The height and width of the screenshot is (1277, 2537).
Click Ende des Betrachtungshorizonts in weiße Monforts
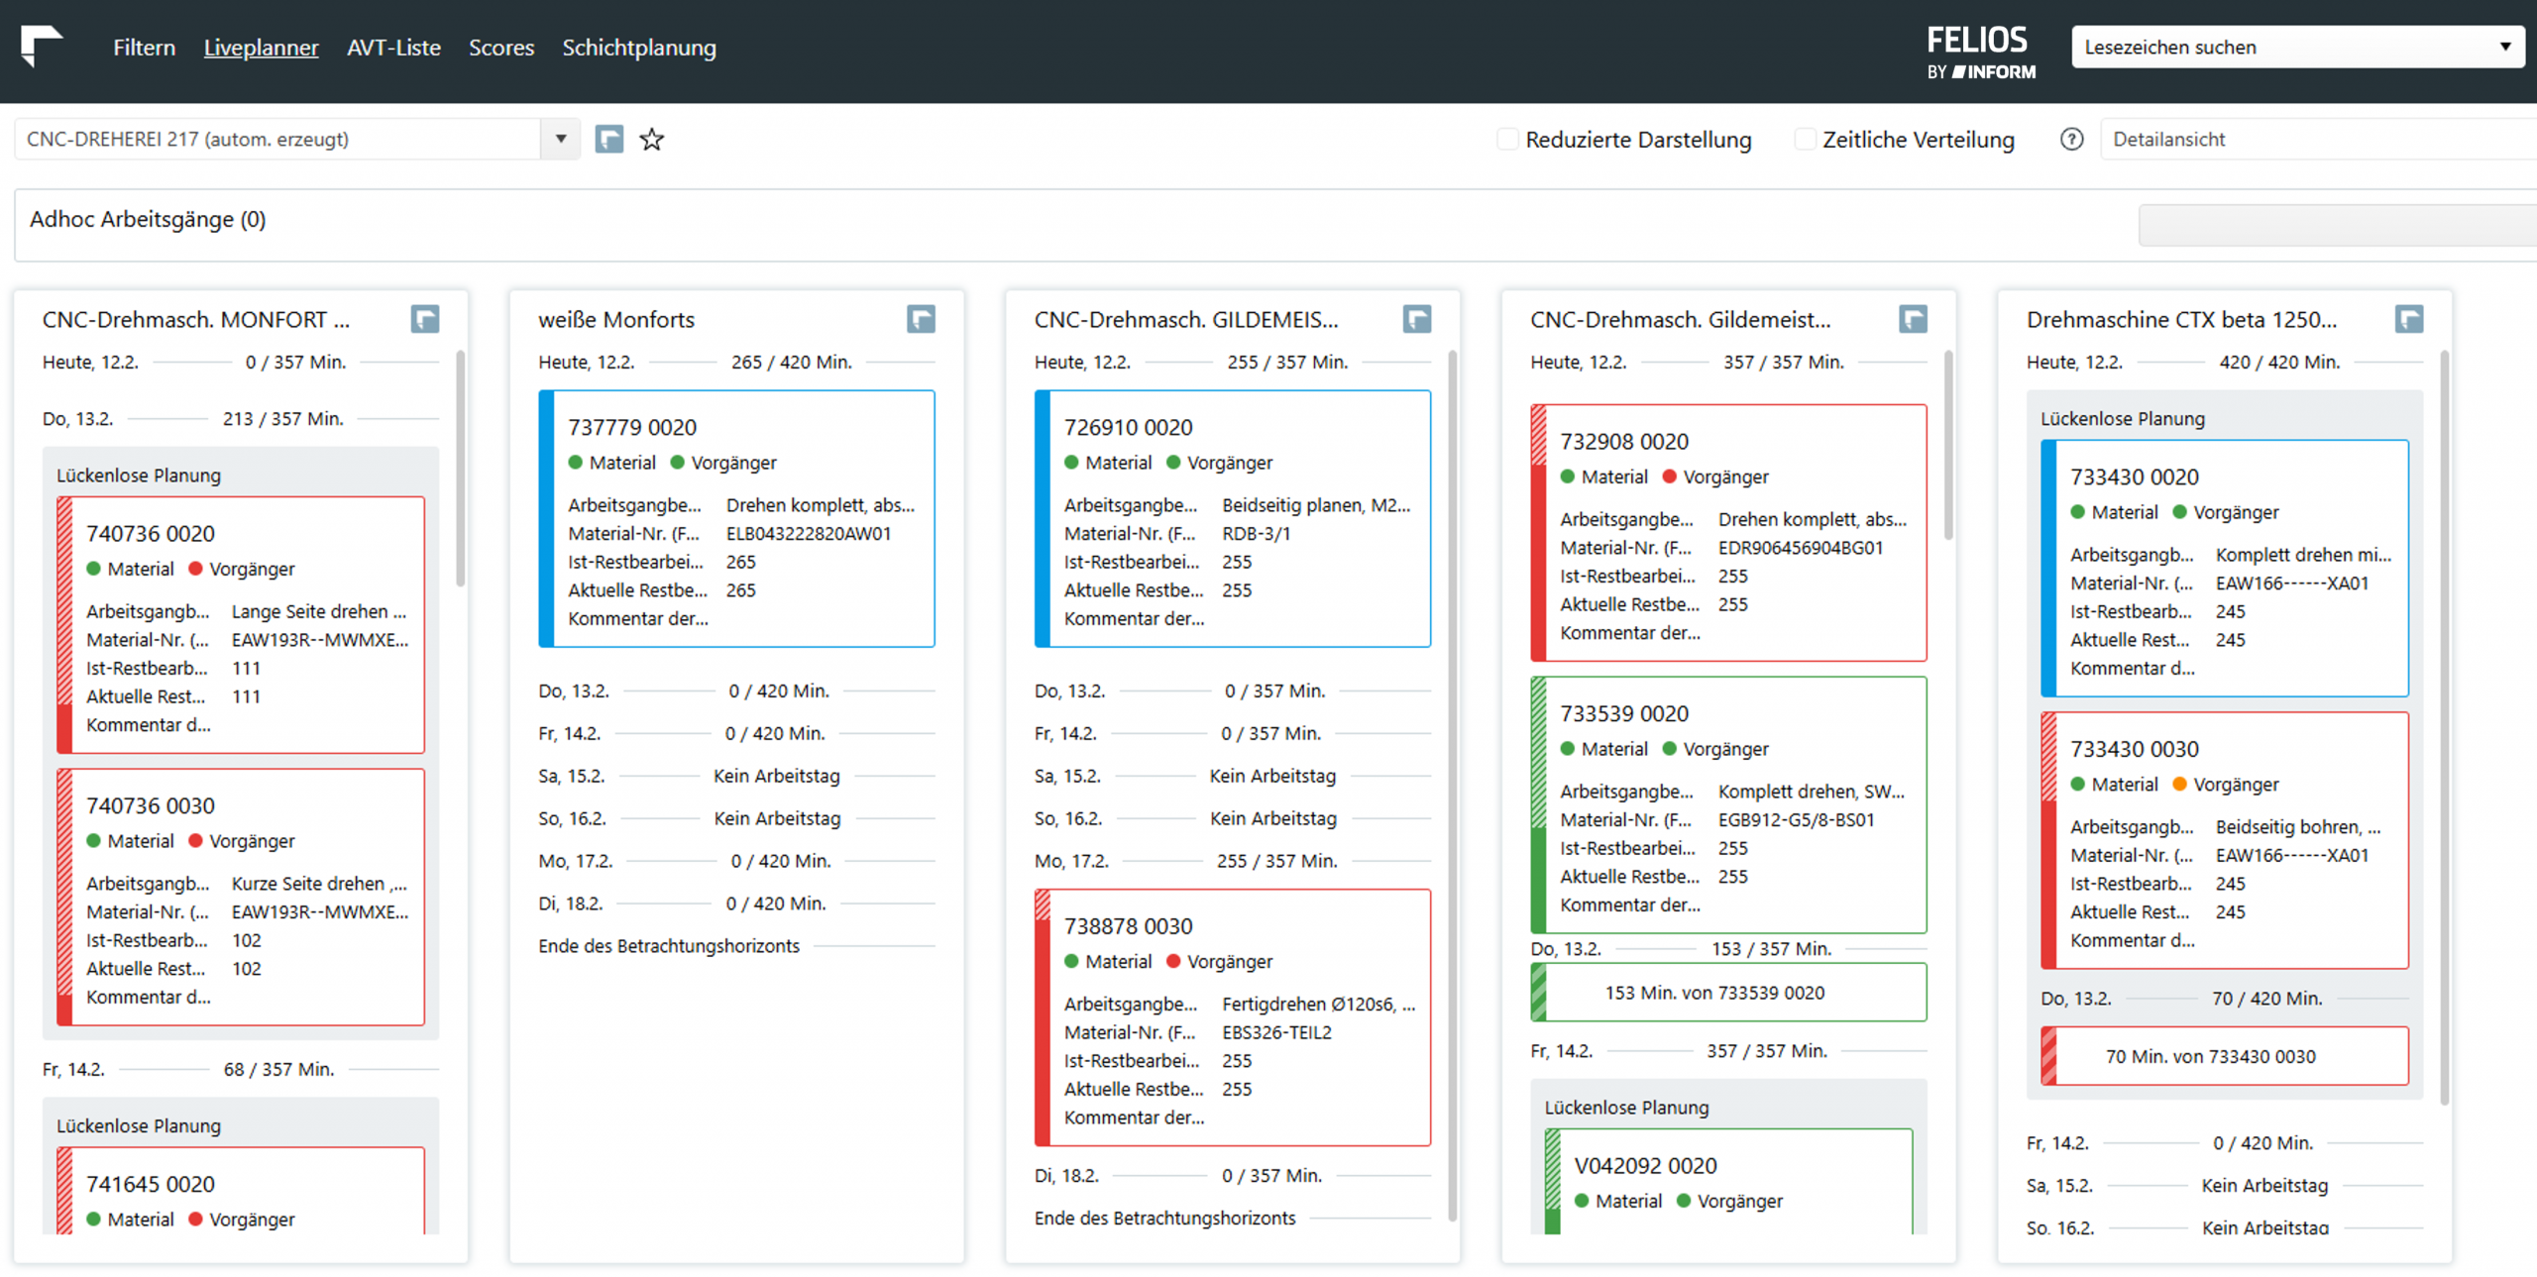coord(669,946)
